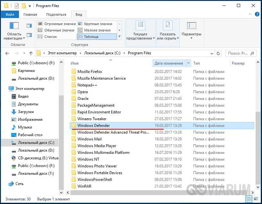Open the Дата изменения column filter dropdown
The image size is (262, 204).
pos(188,63)
